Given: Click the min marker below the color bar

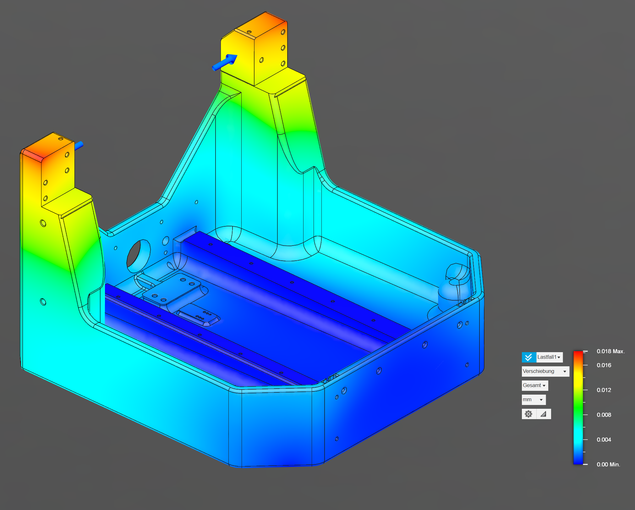Looking at the screenshot, I should pos(585,464).
